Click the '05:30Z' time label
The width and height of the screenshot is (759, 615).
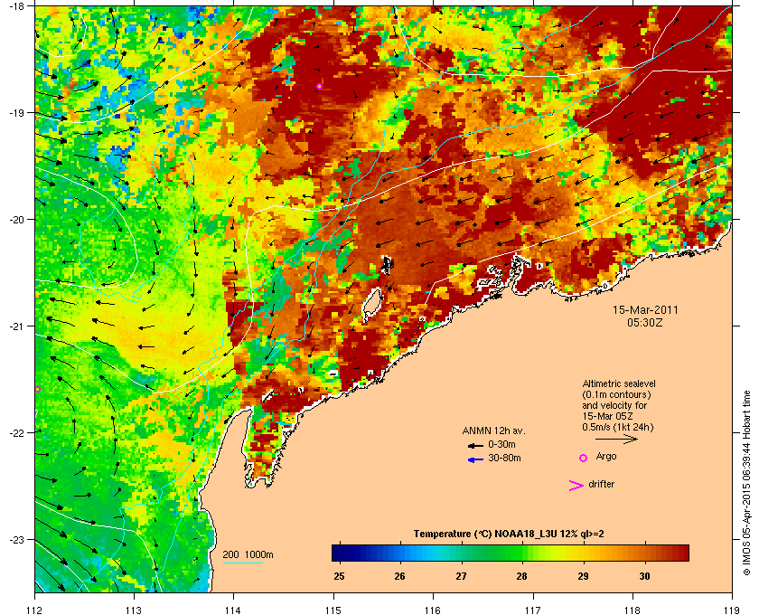pos(645,322)
